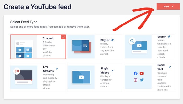Click the Facebook icon in Social Wall
Image resolution: width=183 pixels, height=104 pixels.
(136, 73)
